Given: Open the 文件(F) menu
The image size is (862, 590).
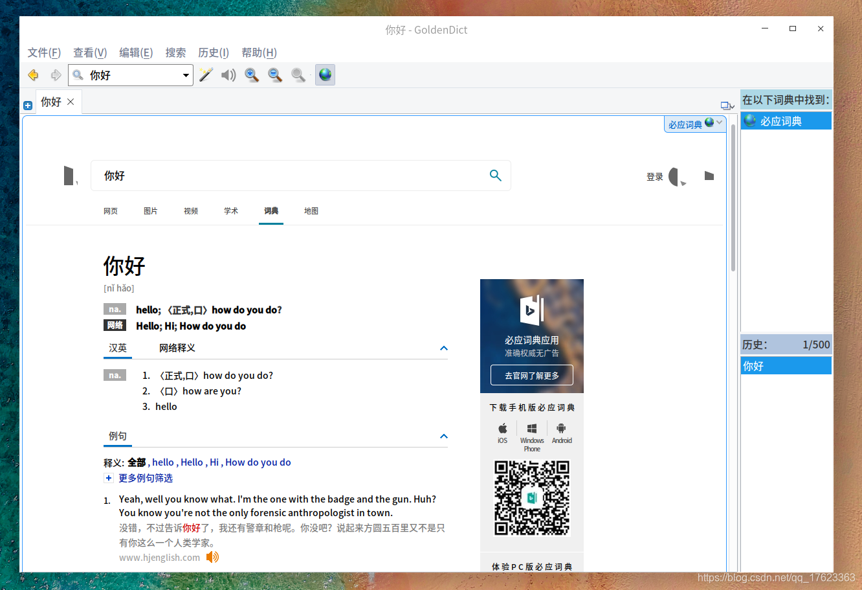Looking at the screenshot, I should 44,52.
